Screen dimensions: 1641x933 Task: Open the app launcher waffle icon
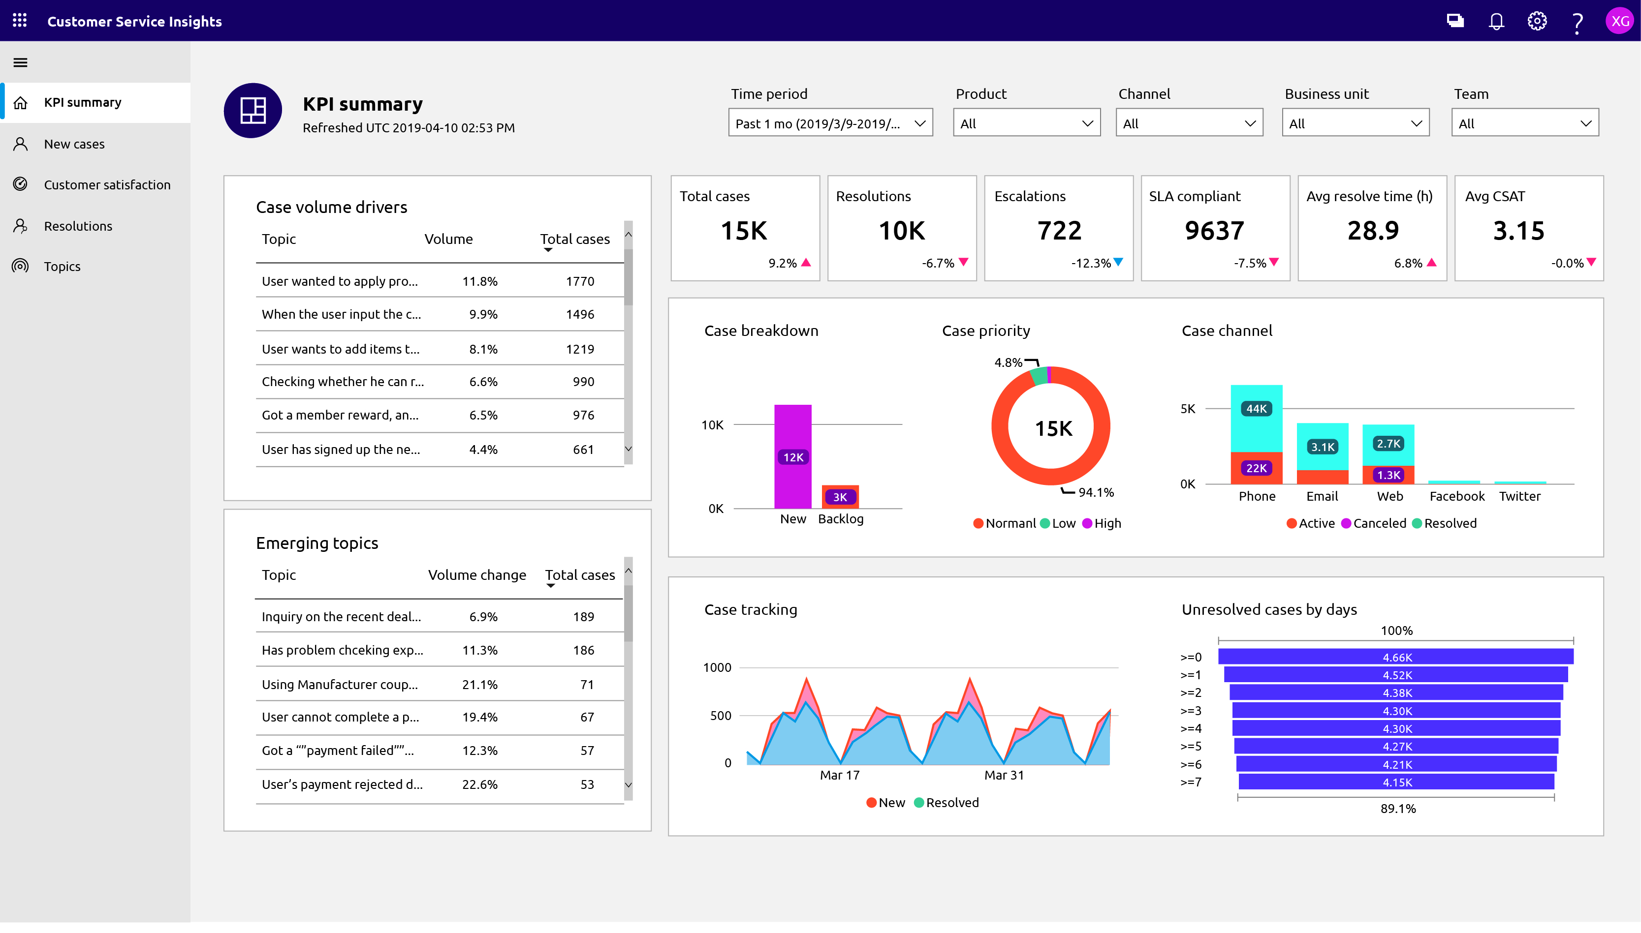[x=20, y=21]
